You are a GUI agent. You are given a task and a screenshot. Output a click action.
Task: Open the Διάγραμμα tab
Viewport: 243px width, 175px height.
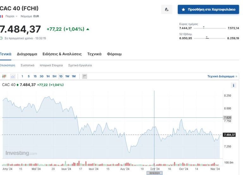(x=27, y=54)
